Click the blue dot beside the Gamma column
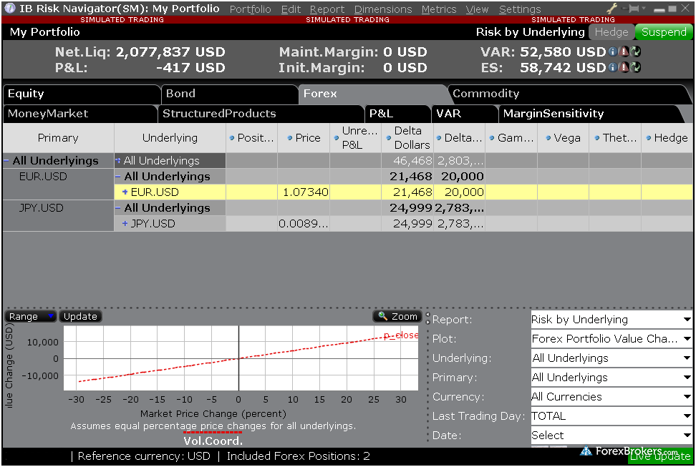Viewport: 696px width, 467px height. tap(492, 138)
